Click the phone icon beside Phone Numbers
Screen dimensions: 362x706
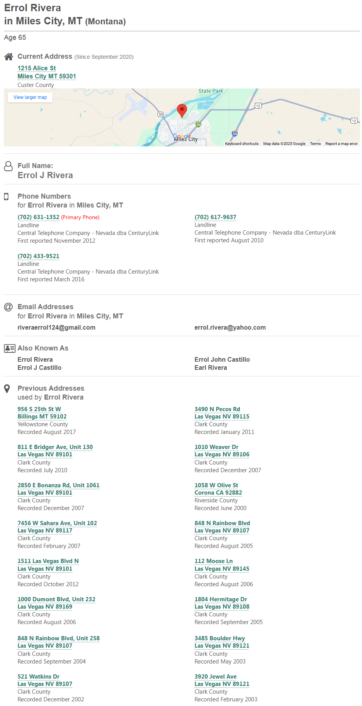tap(6, 197)
